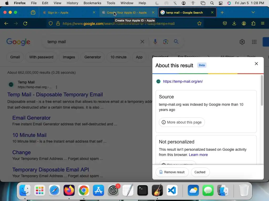Open the History menu
The image size is (269, 201).
pyautogui.click(x=72, y=3)
